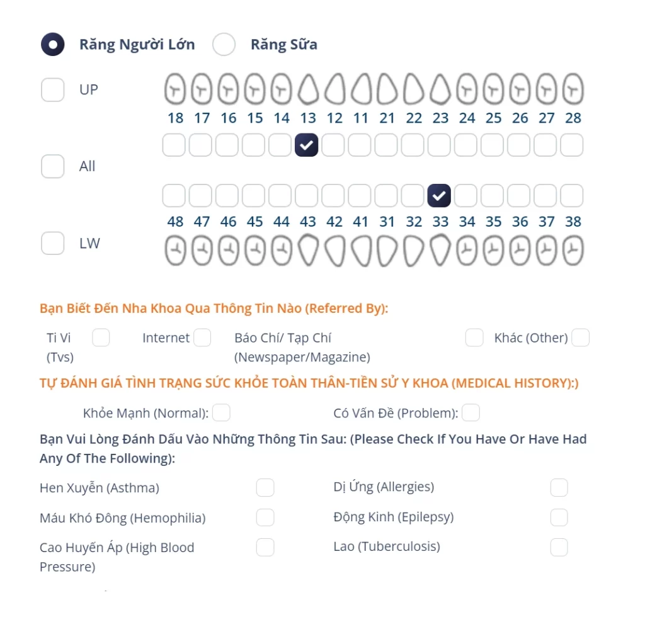Tick the Khỏe Mạnh (Normal) checkbox
The image size is (645, 622).
click(x=221, y=413)
